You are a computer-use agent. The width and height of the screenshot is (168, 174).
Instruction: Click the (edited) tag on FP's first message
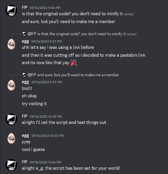click(x=129, y=14)
